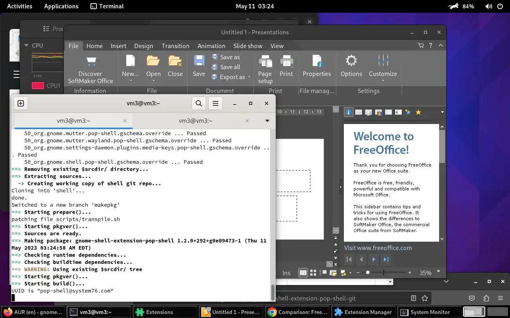
Task: Open the Transition ribbon tab
Action: 175,46
